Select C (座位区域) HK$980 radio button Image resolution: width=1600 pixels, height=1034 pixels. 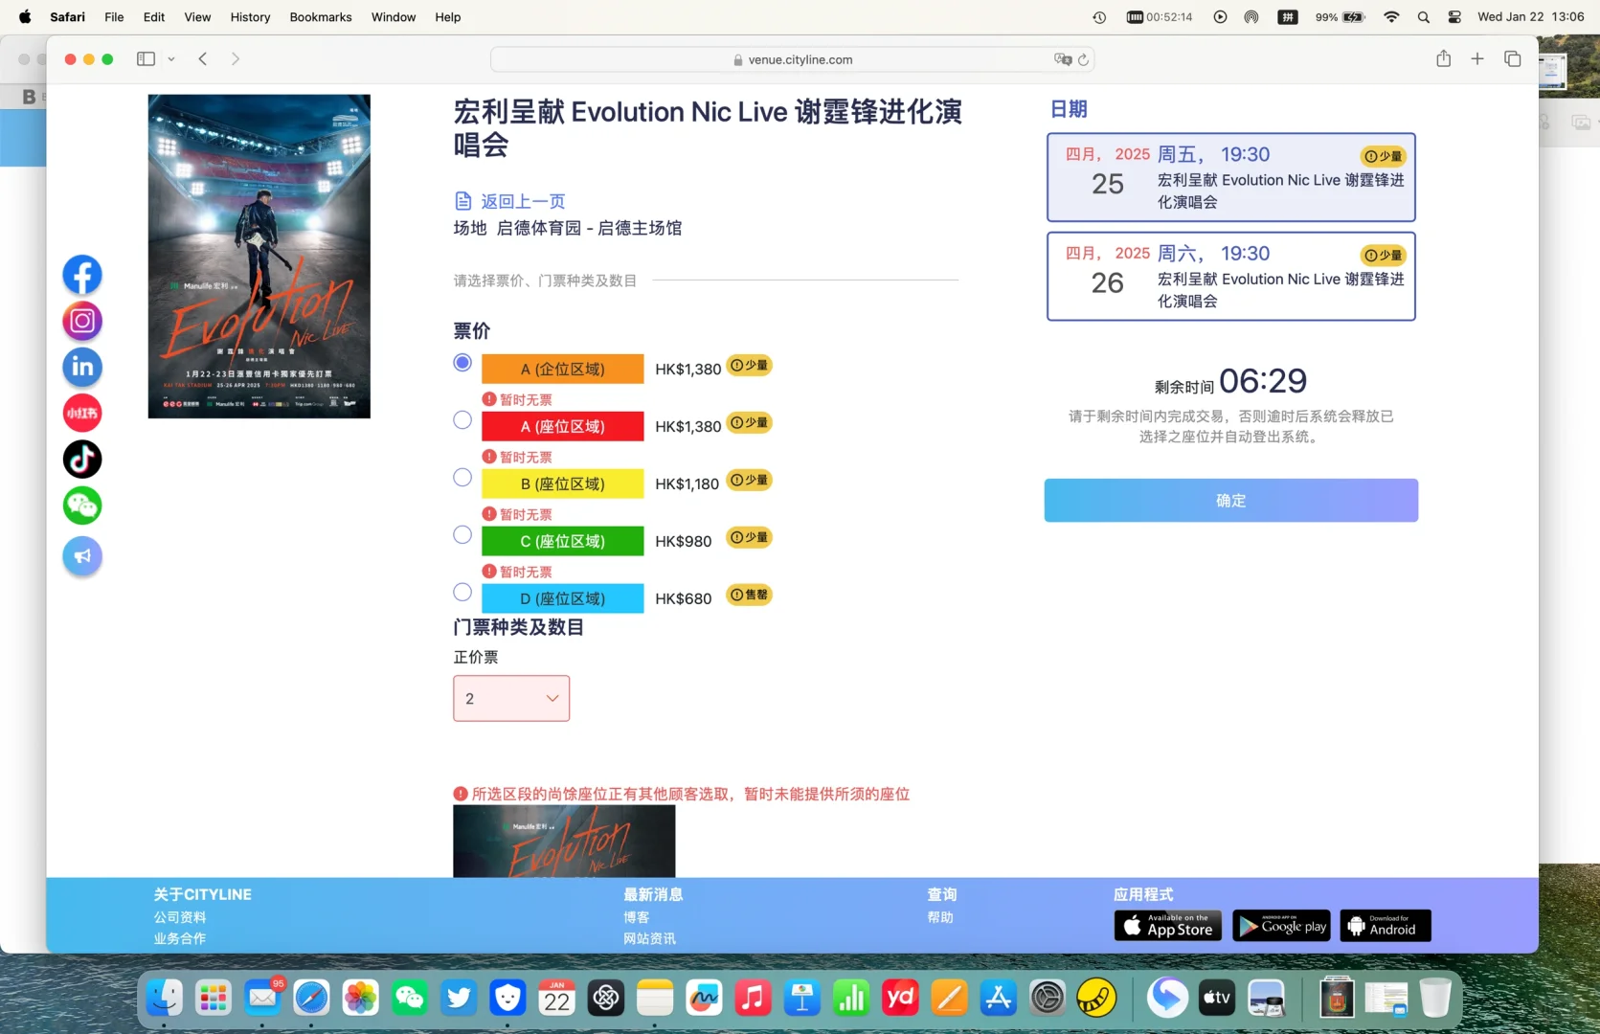point(462,535)
